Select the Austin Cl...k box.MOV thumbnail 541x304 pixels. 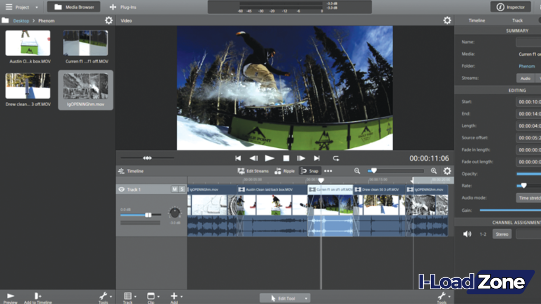27,42
